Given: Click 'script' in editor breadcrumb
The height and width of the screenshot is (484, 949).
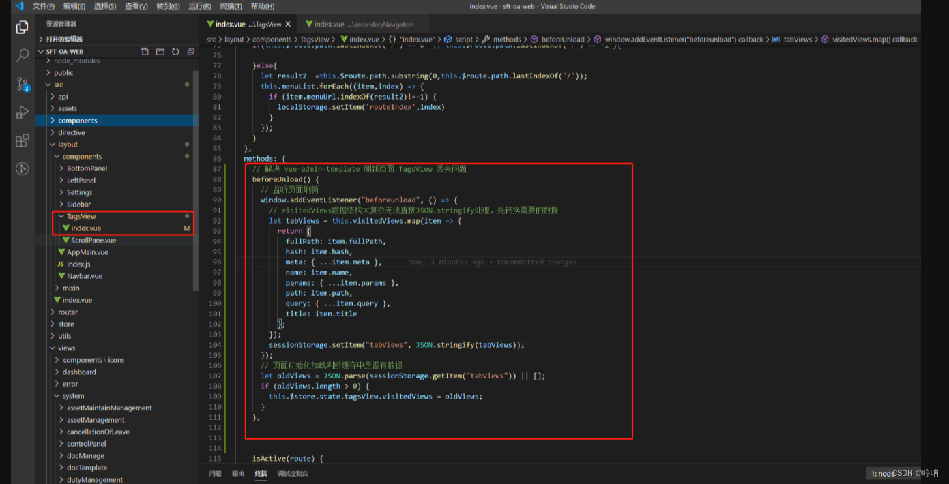Looking at the screenshot, I should click(464, 40).
